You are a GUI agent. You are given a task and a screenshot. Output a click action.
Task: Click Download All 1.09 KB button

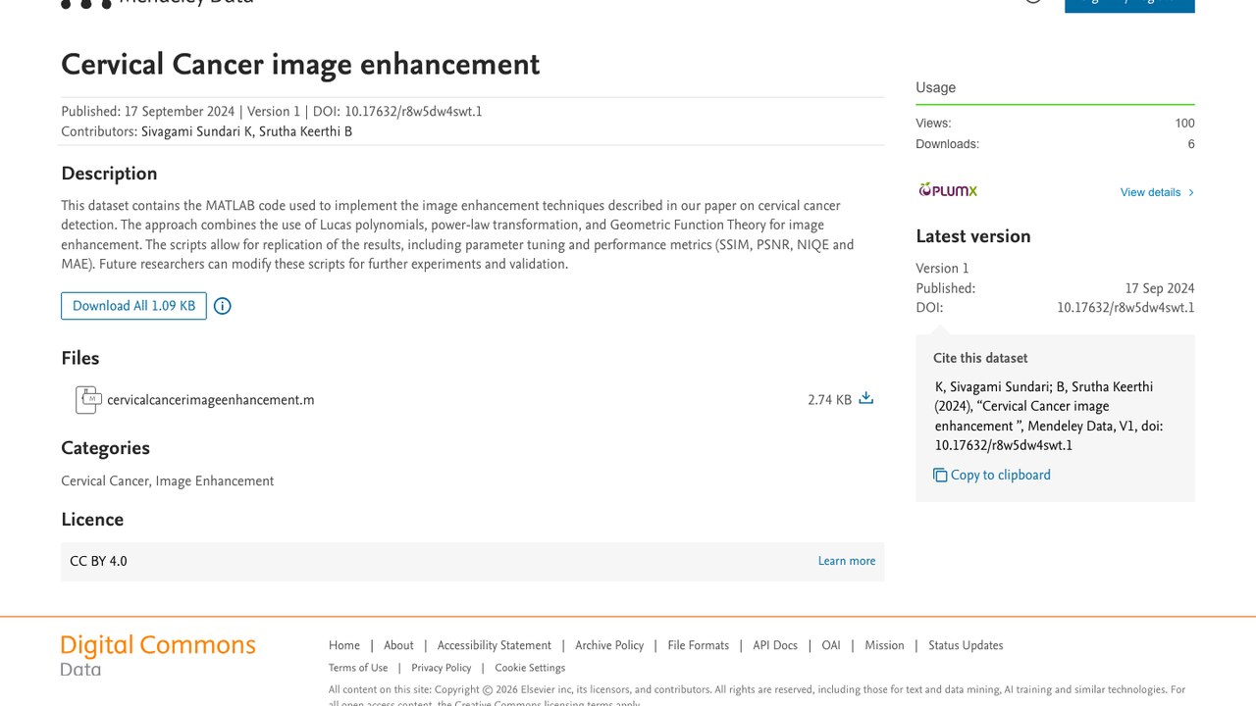click(133, 306)
